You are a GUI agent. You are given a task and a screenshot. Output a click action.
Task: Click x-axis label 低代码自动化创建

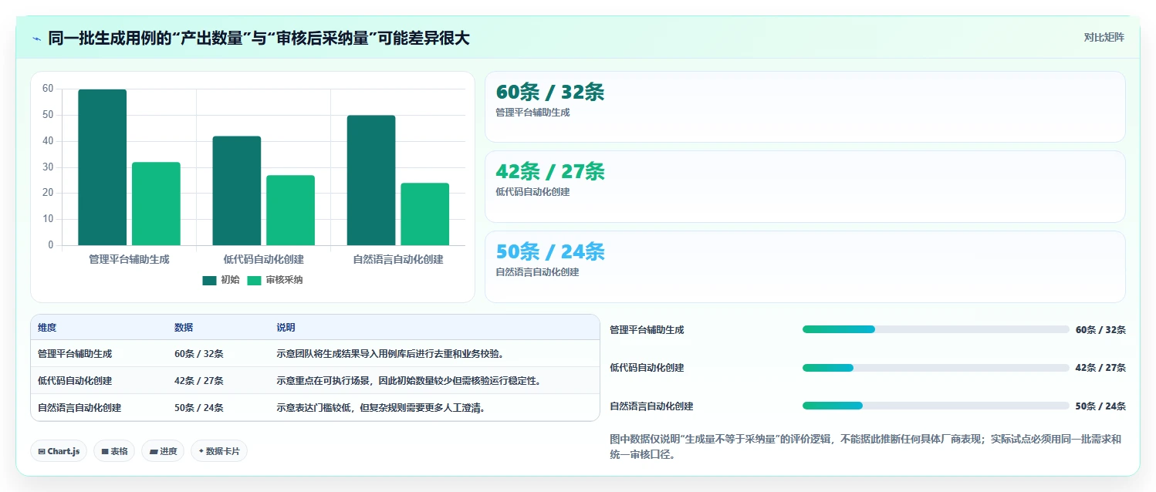coord(264,260)
